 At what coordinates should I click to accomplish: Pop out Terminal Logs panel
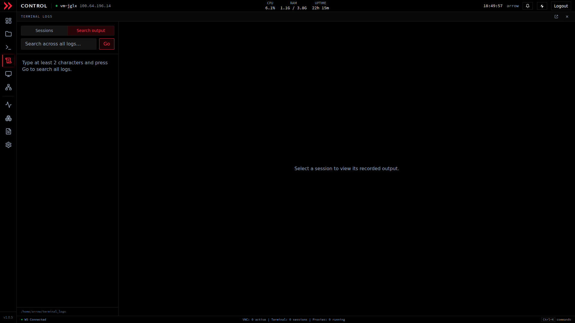click(x=556, y=17)
